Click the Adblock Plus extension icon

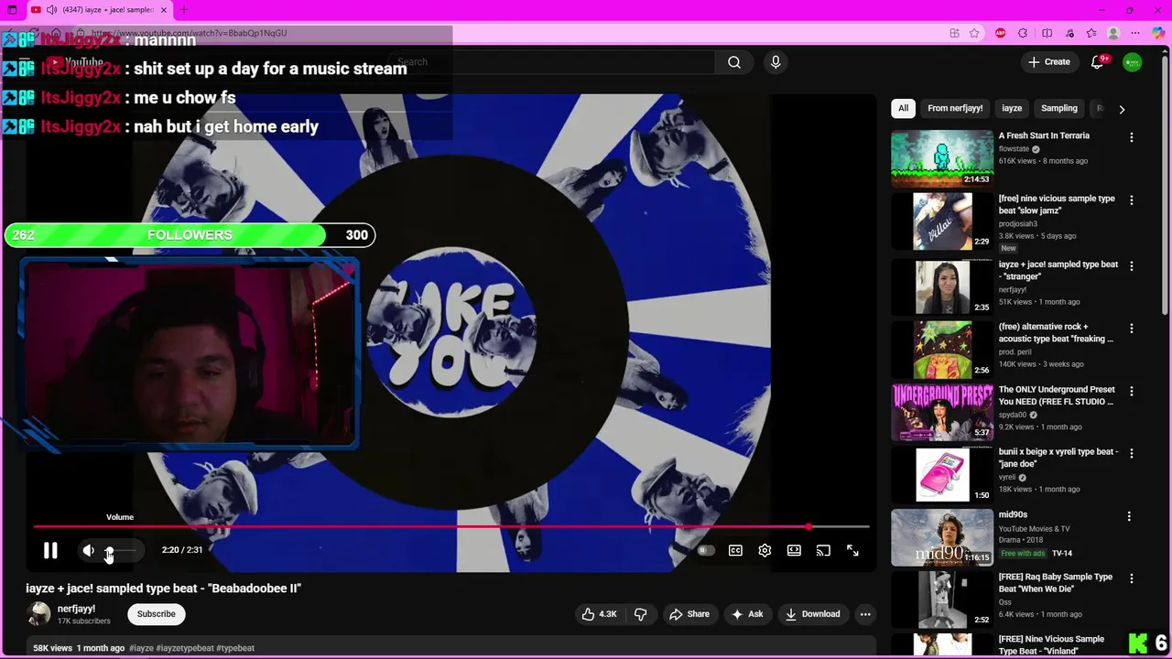pos(1000,33)
